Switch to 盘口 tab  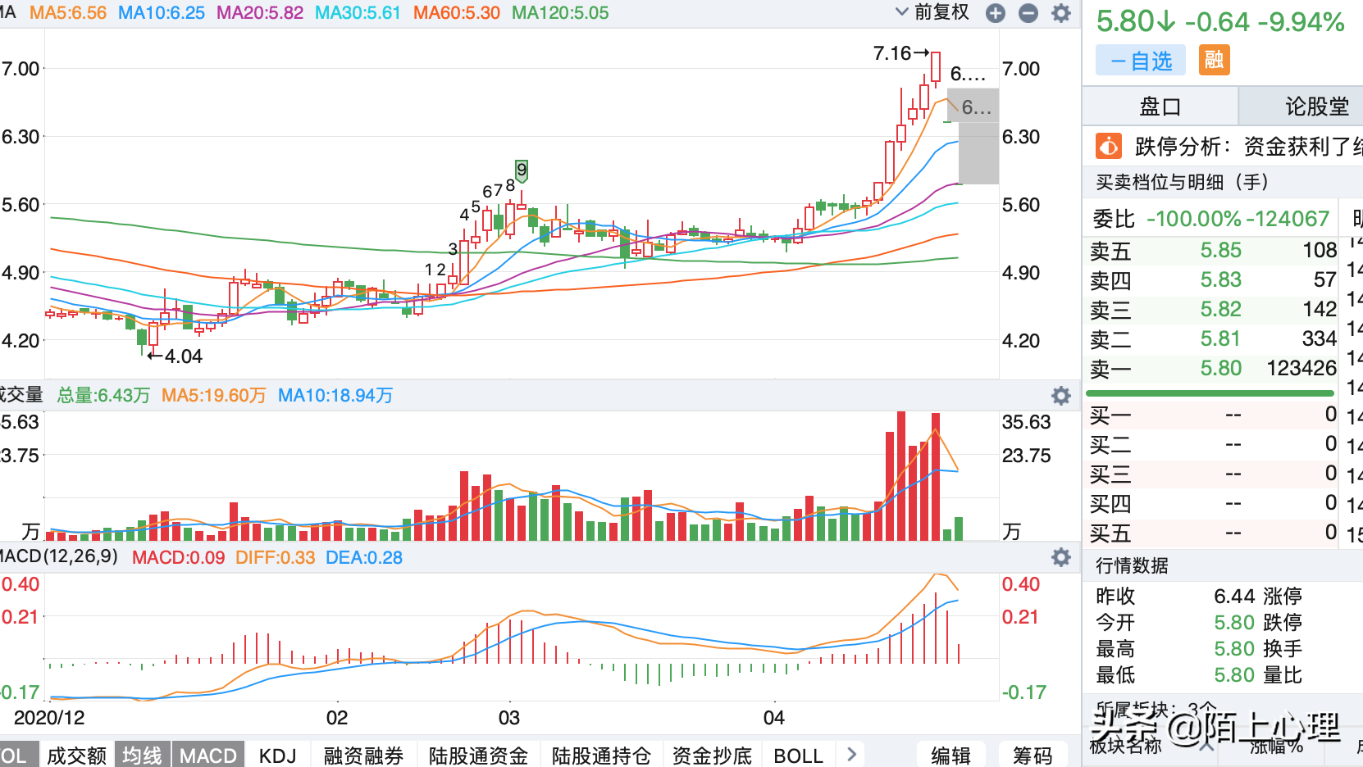coord(1160,107)
